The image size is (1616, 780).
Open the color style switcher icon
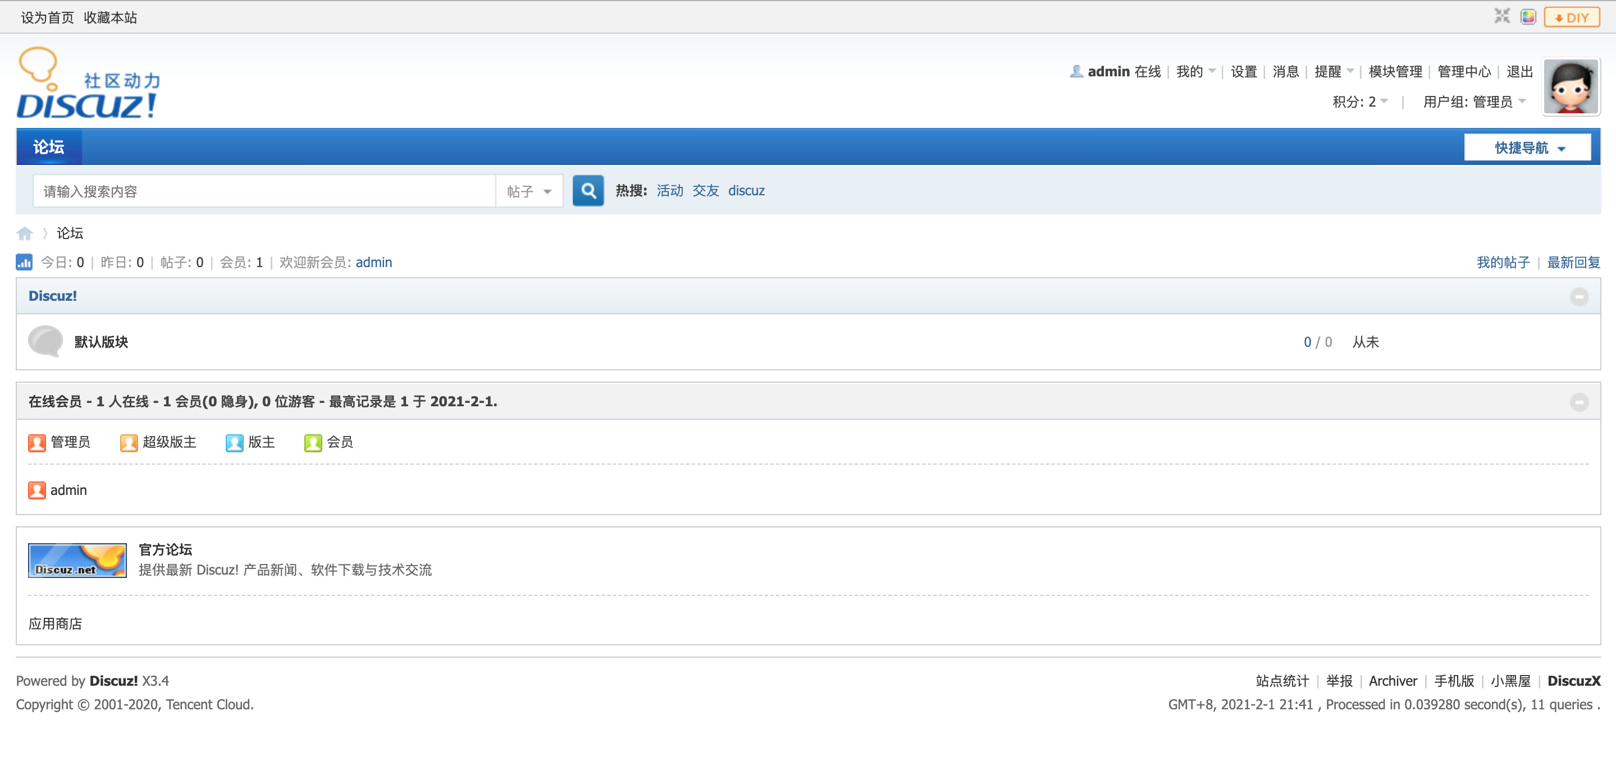click(x=1528, y=17)
